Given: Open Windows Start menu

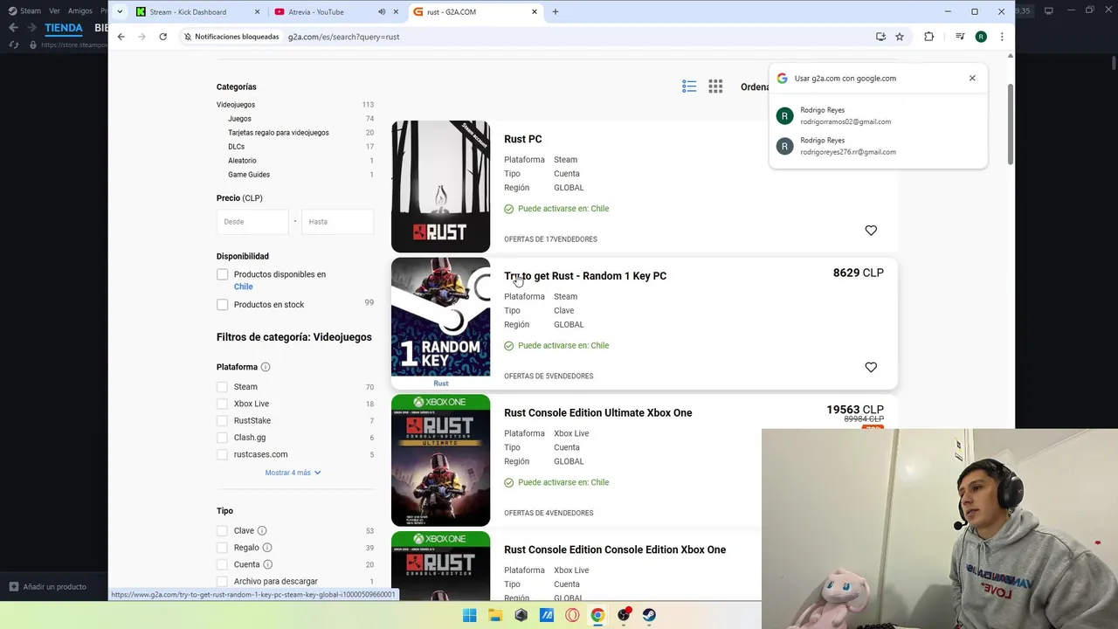Looking at the screenshot, I should [x=469, y=615].
